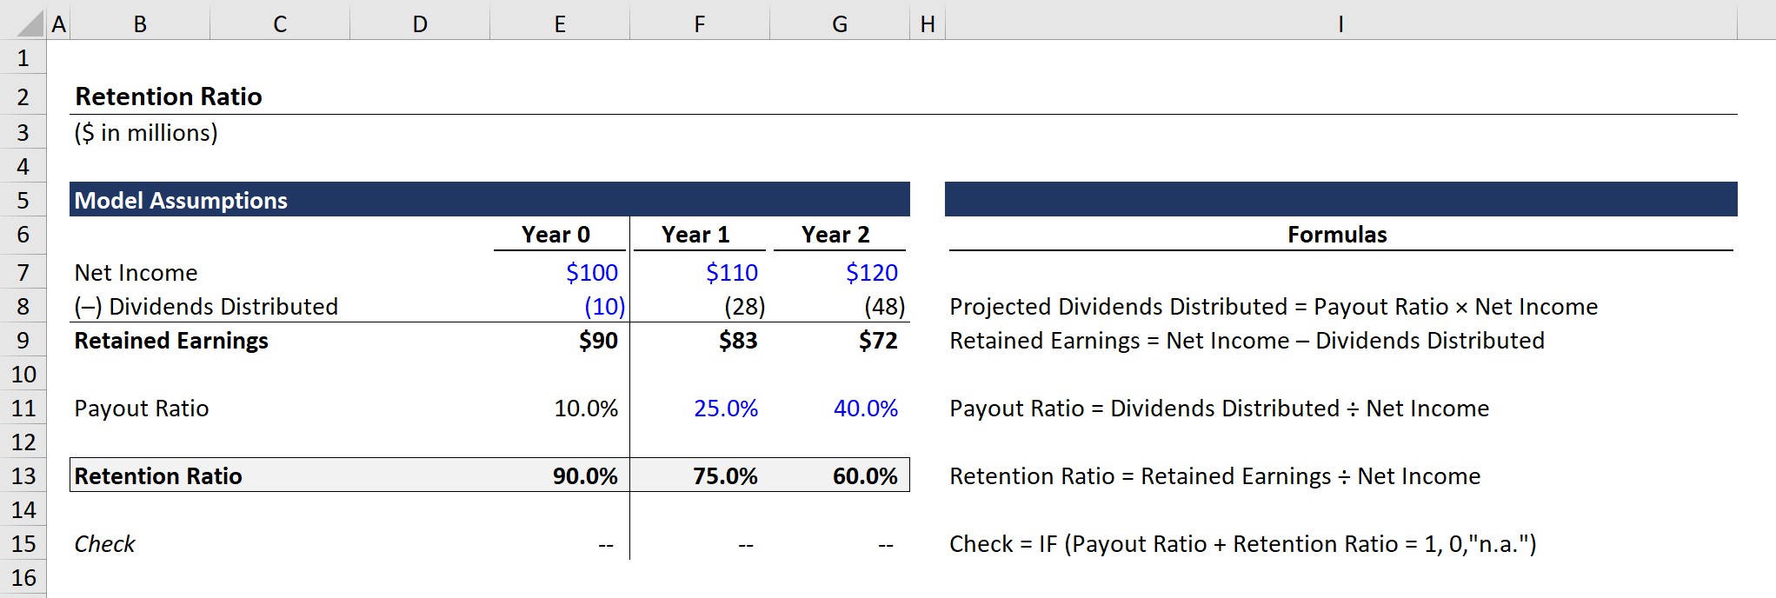Click the Year 1 column heading
Screen dimensions: 1776x598
click(x=695, y=235)
